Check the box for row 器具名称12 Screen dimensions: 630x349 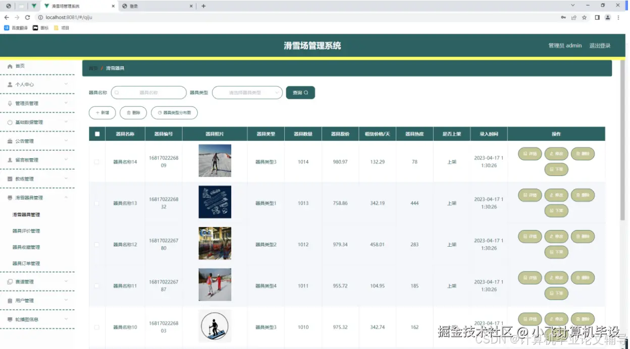97,245
